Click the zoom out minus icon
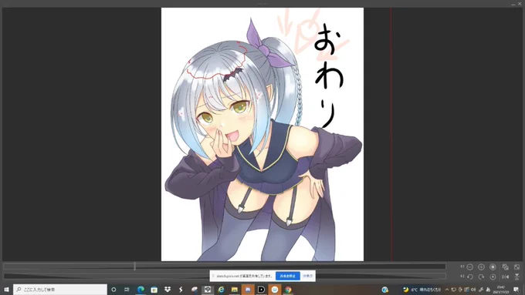This screenshot has width=525, height=295. pyautogui.click(x=469, y=267)
